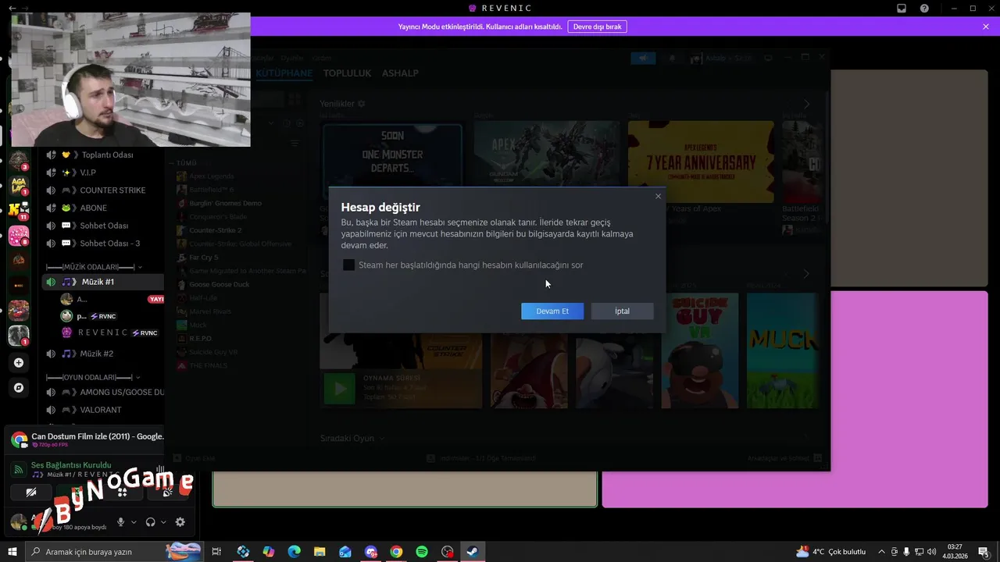Open the Discord inbox icon
This screenshot has width=1000, height=562.
click(x=901, y=9)
